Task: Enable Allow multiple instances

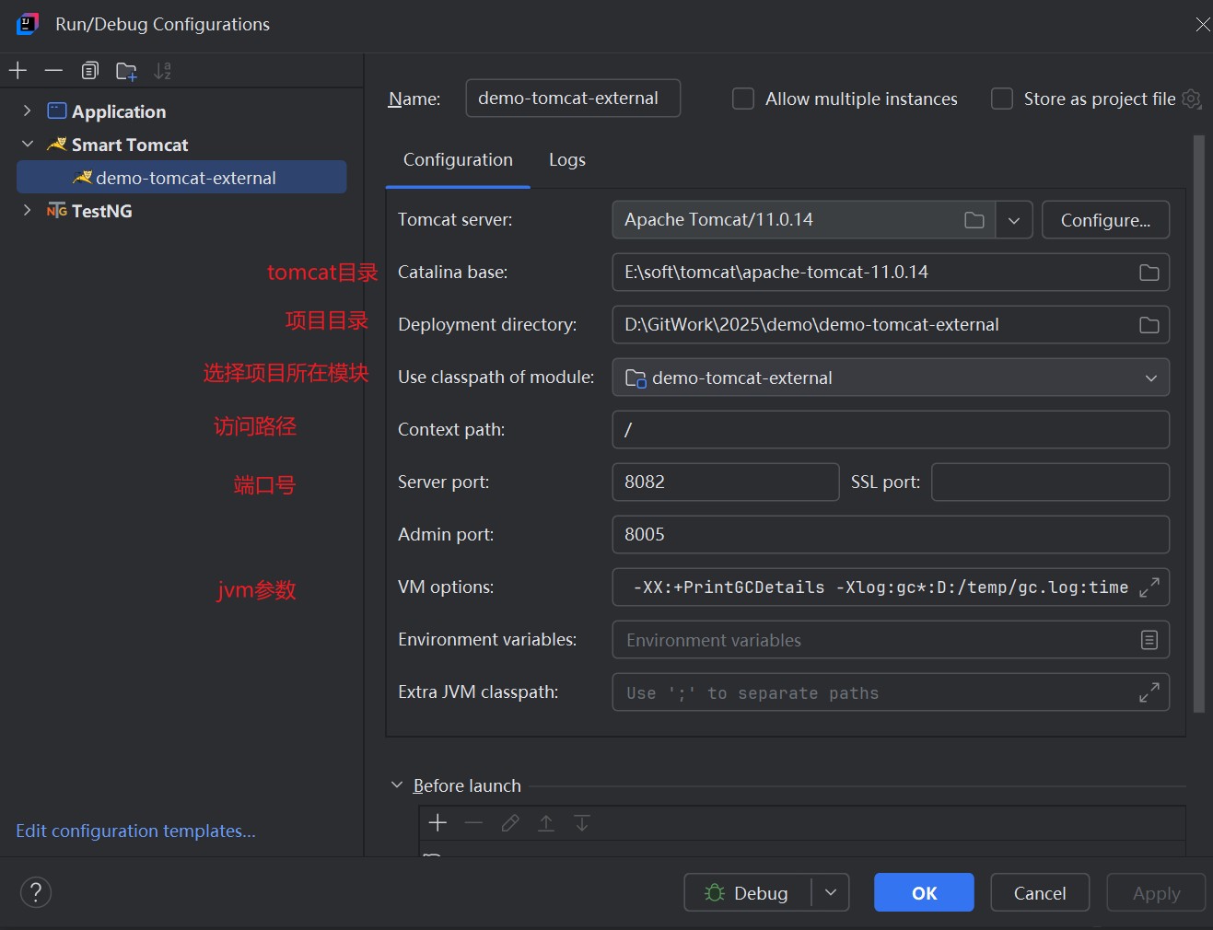Action: pos(743,99)
